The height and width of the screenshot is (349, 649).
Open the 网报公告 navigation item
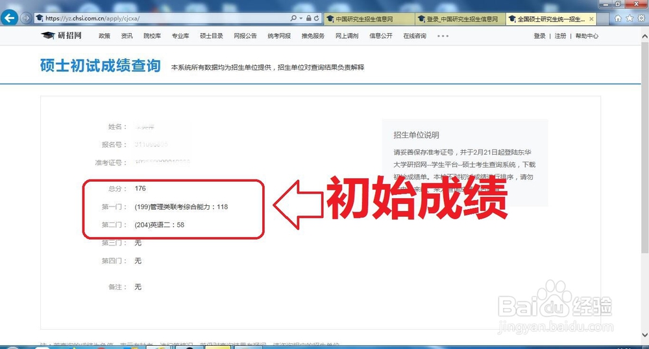(x=245, y=36)
